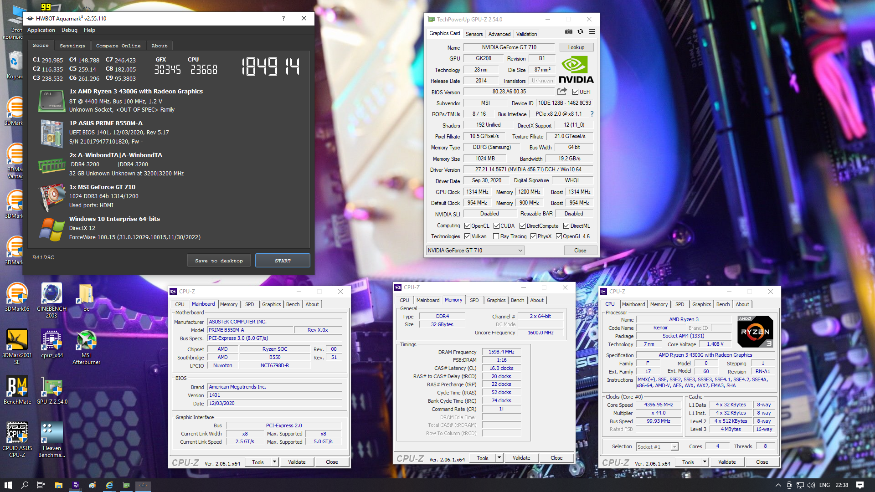Toggle the DirectCompute checkbox
Viewport: 875px width, 492px height.
tap(522, 226)
